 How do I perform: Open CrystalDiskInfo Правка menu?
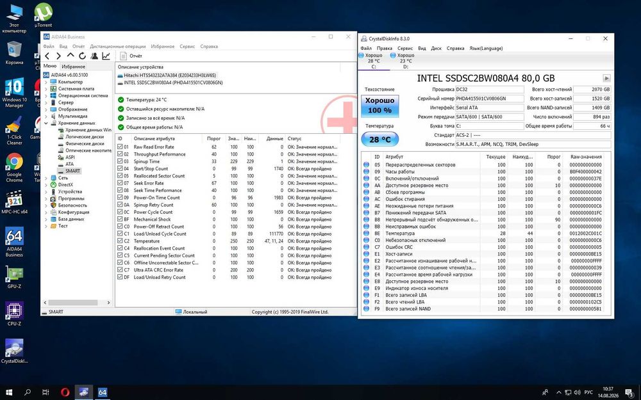[x=384, y=48]
